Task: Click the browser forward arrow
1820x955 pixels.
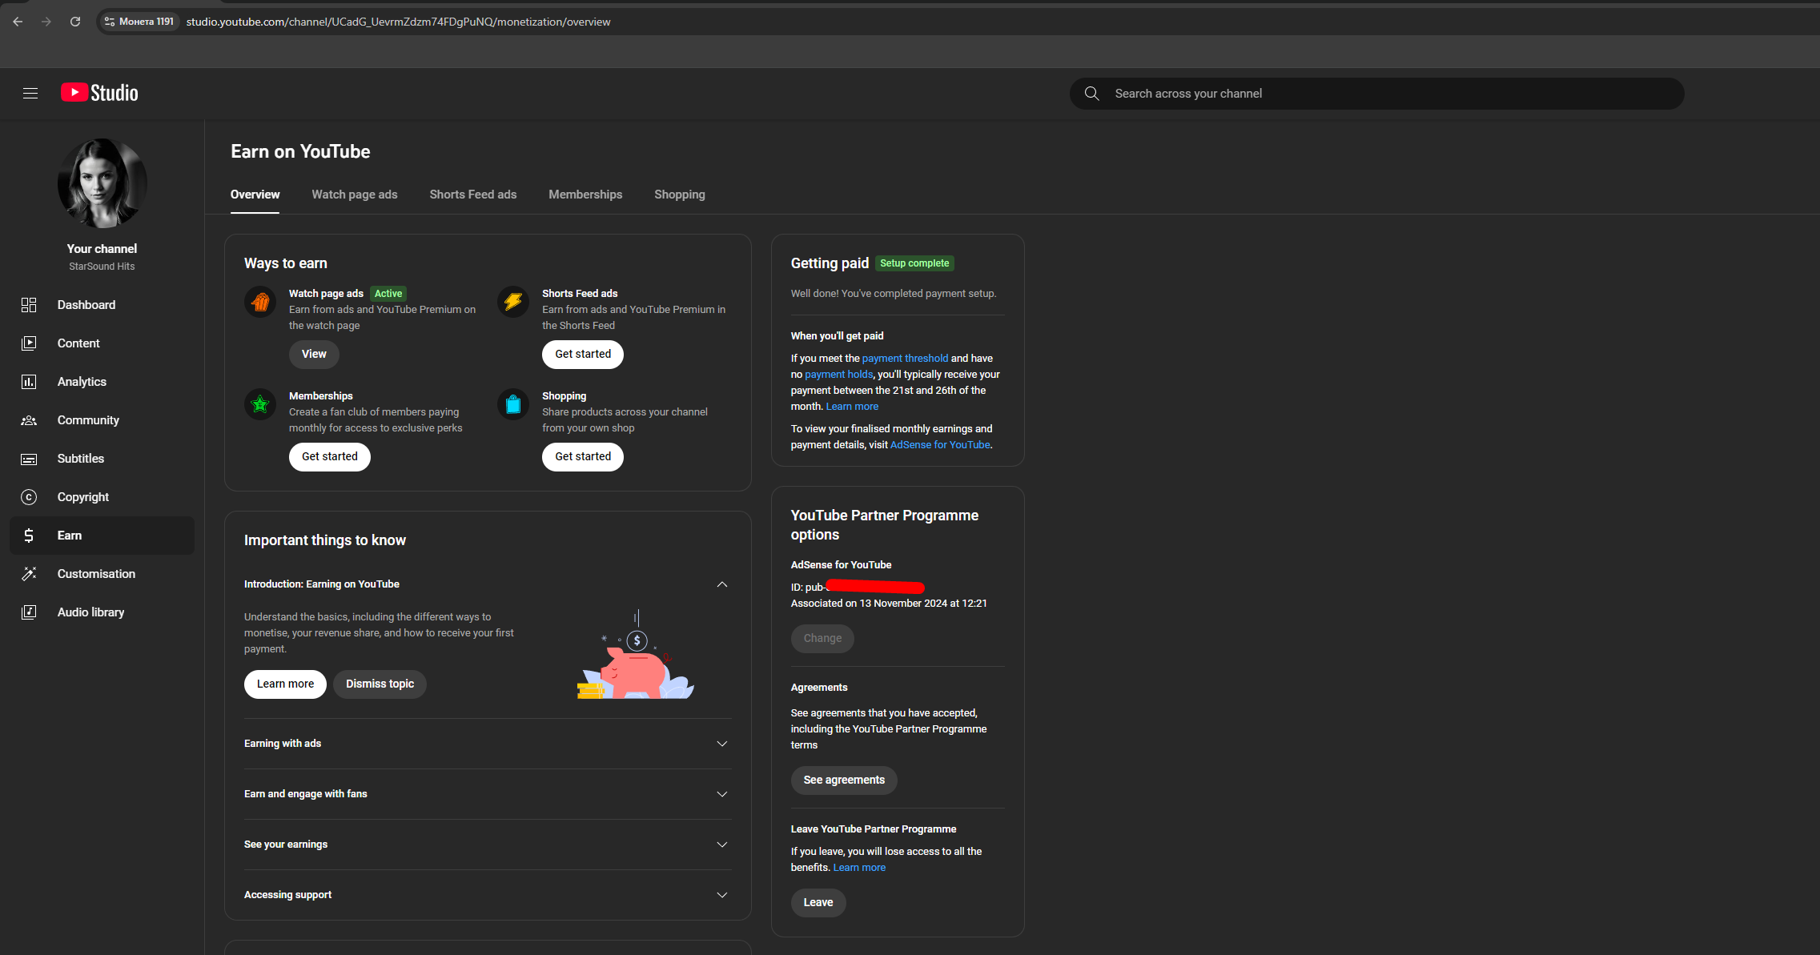Action: click(x=46, y=22)
